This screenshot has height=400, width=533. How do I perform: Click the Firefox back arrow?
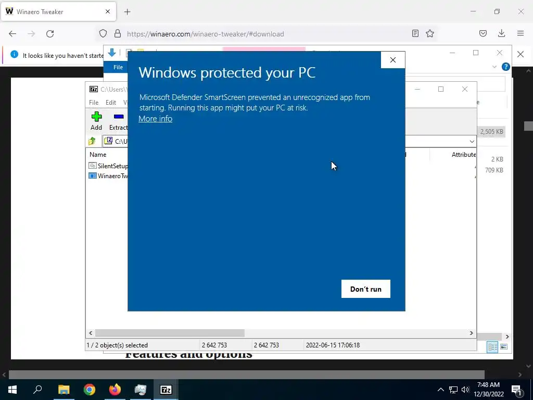point(12,34)
